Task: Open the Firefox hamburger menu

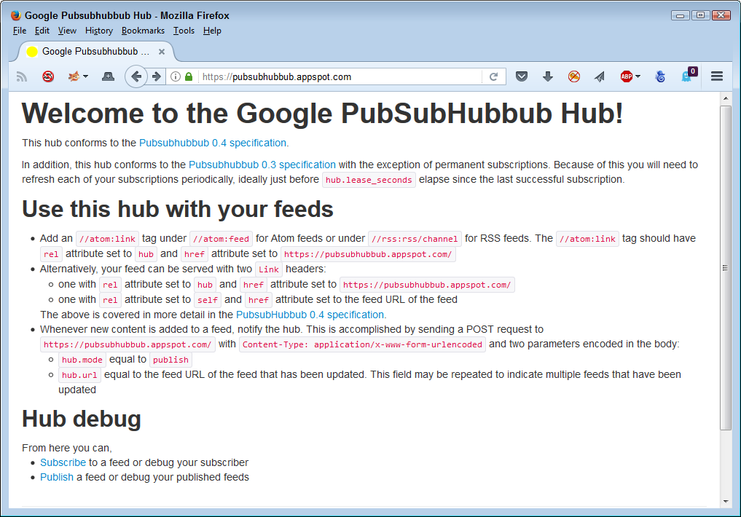Action: (717, 76)
